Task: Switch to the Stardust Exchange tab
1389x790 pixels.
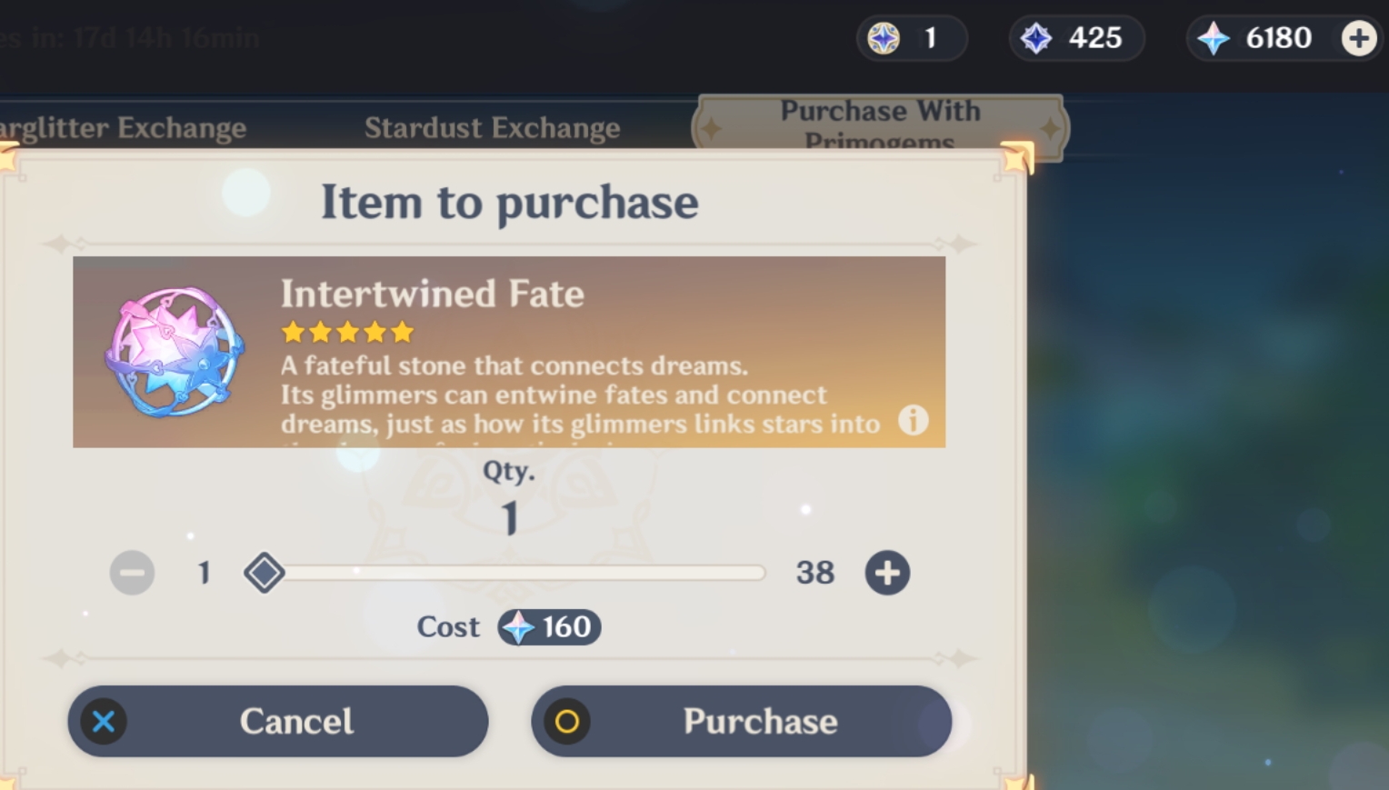Action: point(493,127)
